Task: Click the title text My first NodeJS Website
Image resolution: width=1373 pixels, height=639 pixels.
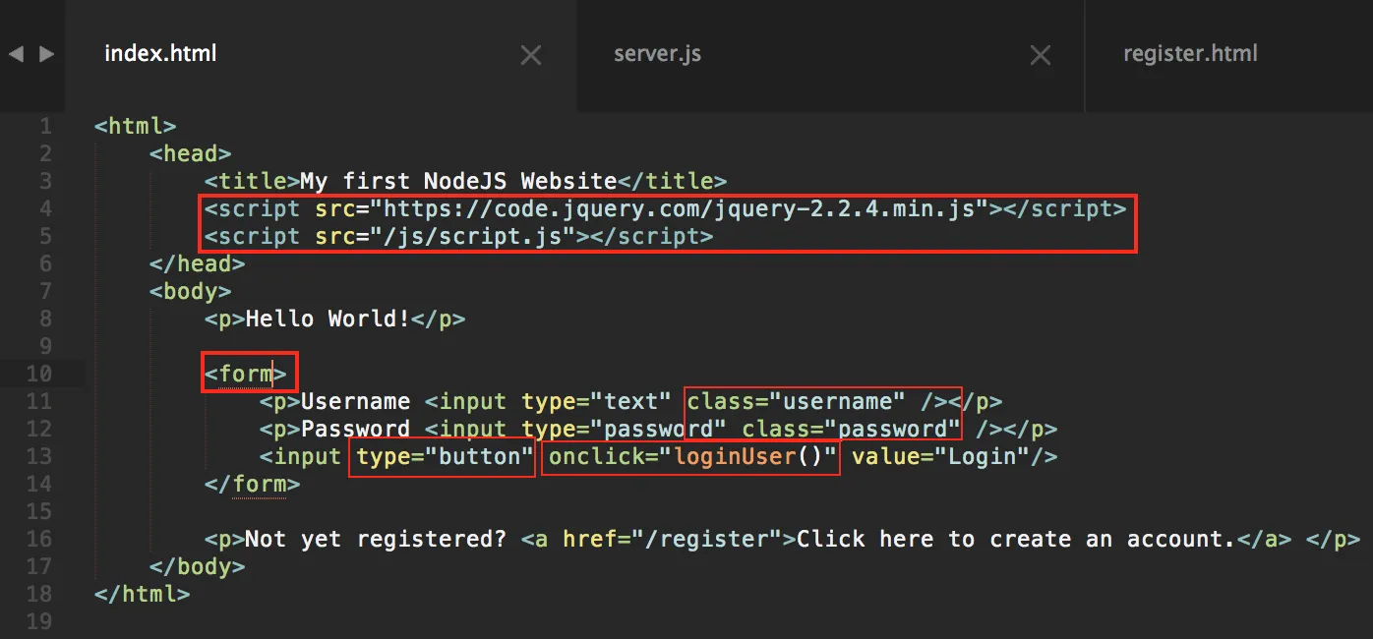Action: pyautogui.click(x=459, y=181)
